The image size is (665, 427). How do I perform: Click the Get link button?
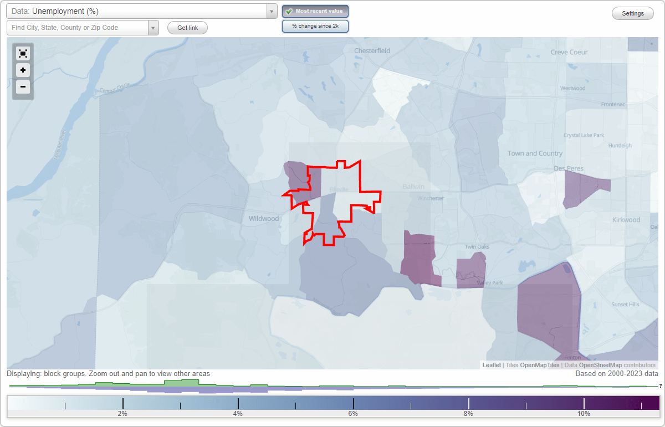(x=187, y=28)
